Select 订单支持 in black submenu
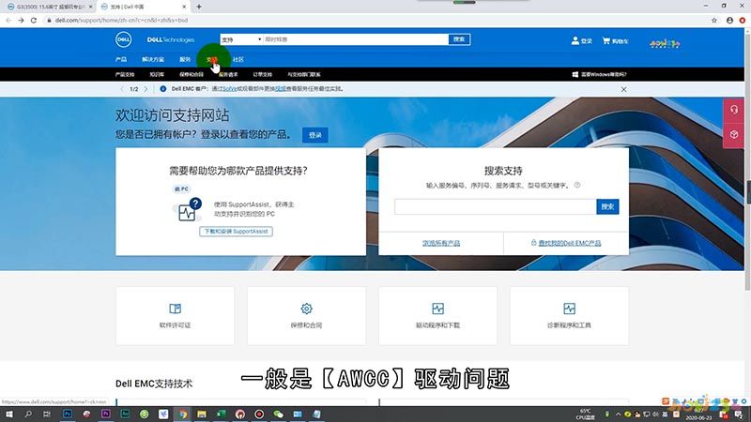Screen dimensions: 751x422 [263, 75]
